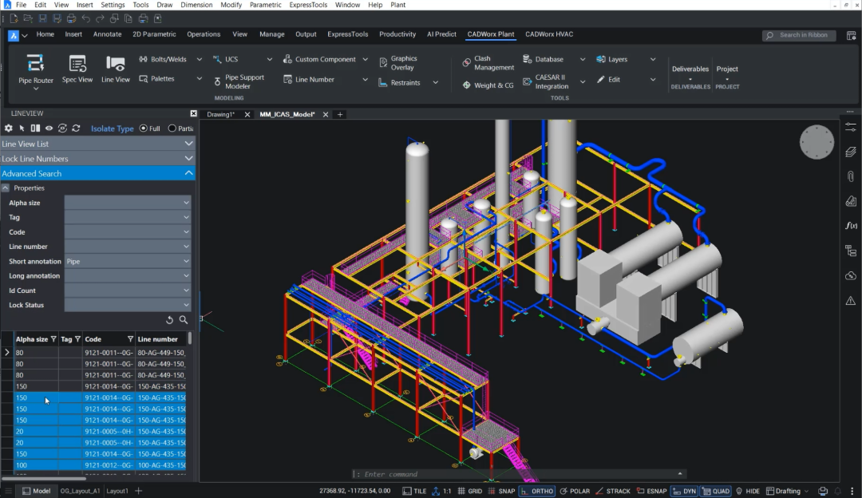Viewport: 862px width, 498px height.
Task: Select the Partial isolate radio button
Action: point(172,128)
